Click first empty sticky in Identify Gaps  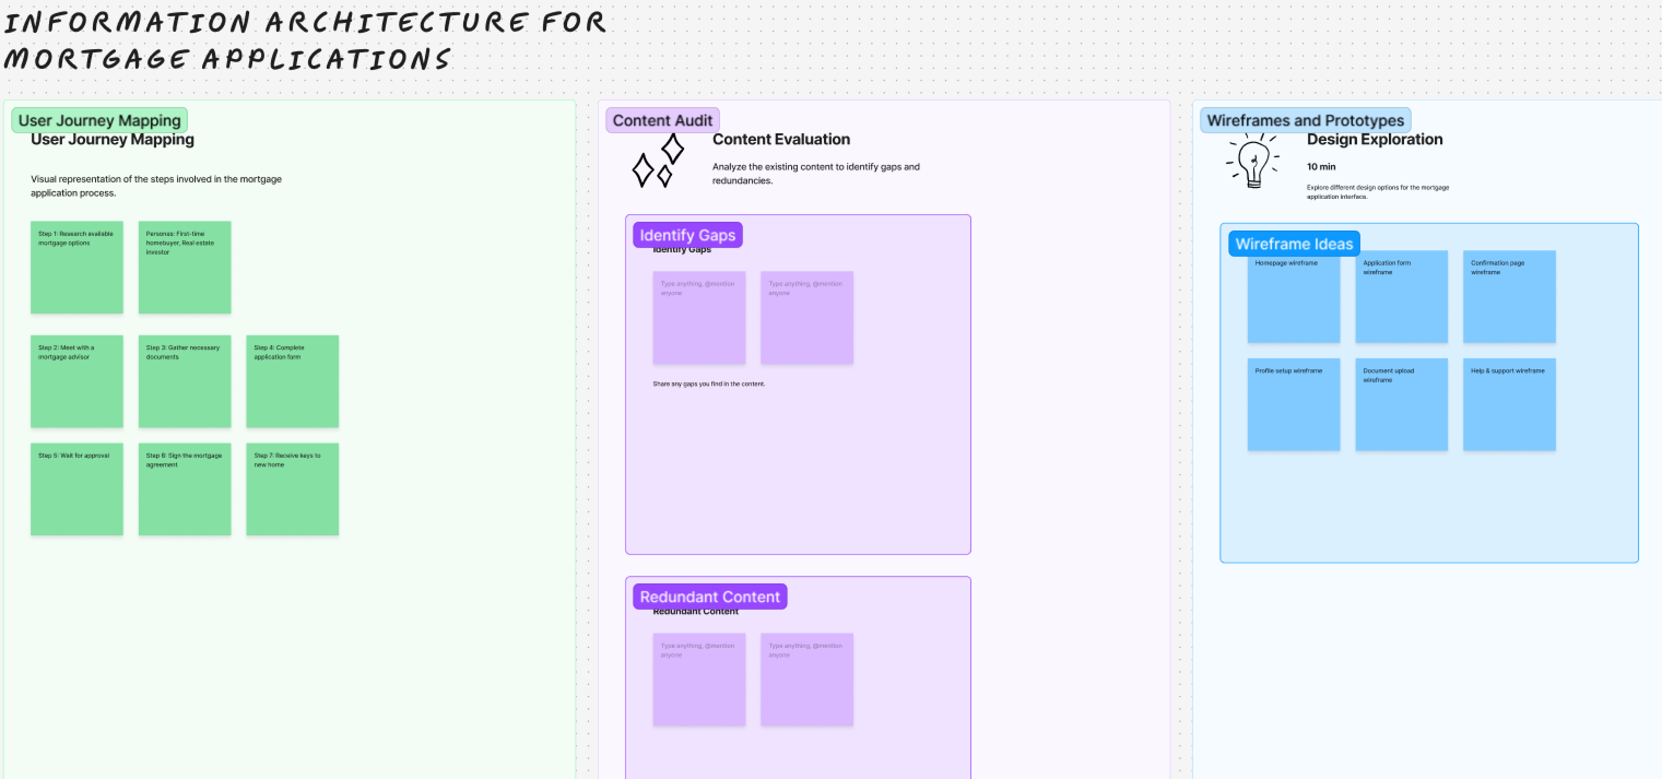pos(699,317)
